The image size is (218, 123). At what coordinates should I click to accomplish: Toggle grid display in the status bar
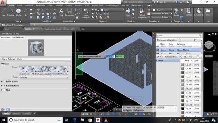91,114
